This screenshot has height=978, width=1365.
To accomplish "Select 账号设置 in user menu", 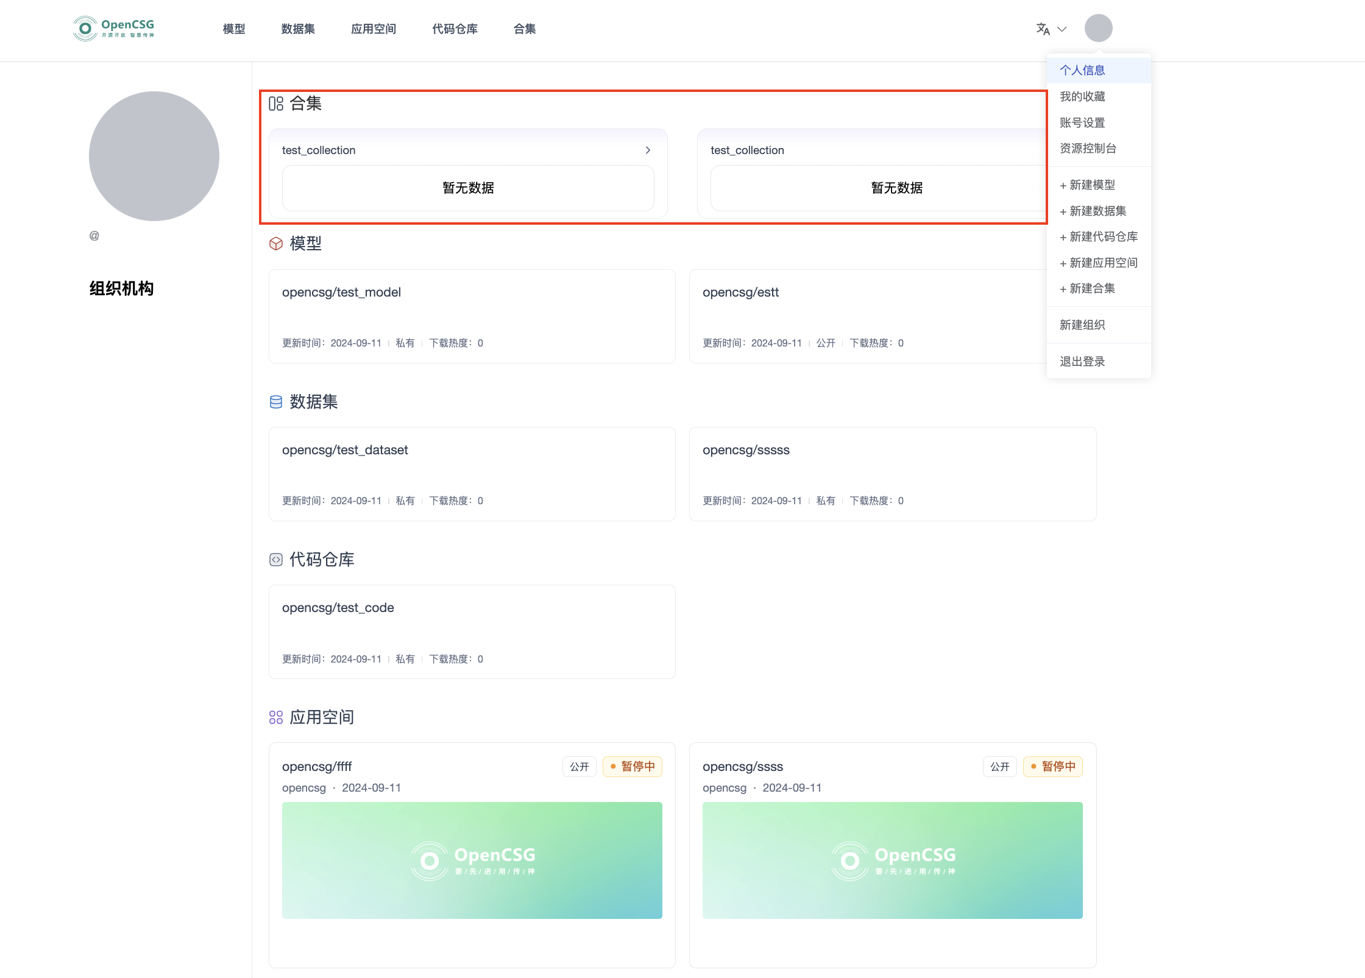I will pos(1082,122).
